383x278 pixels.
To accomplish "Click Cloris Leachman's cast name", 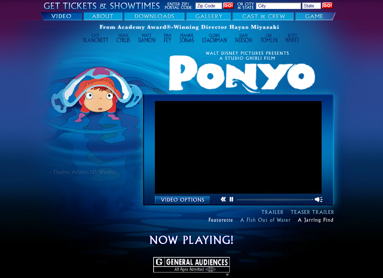I will click(214, 38).
